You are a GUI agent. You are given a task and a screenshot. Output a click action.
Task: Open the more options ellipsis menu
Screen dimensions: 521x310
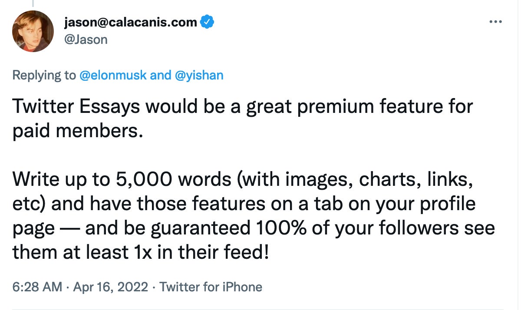tap(495, 22)
